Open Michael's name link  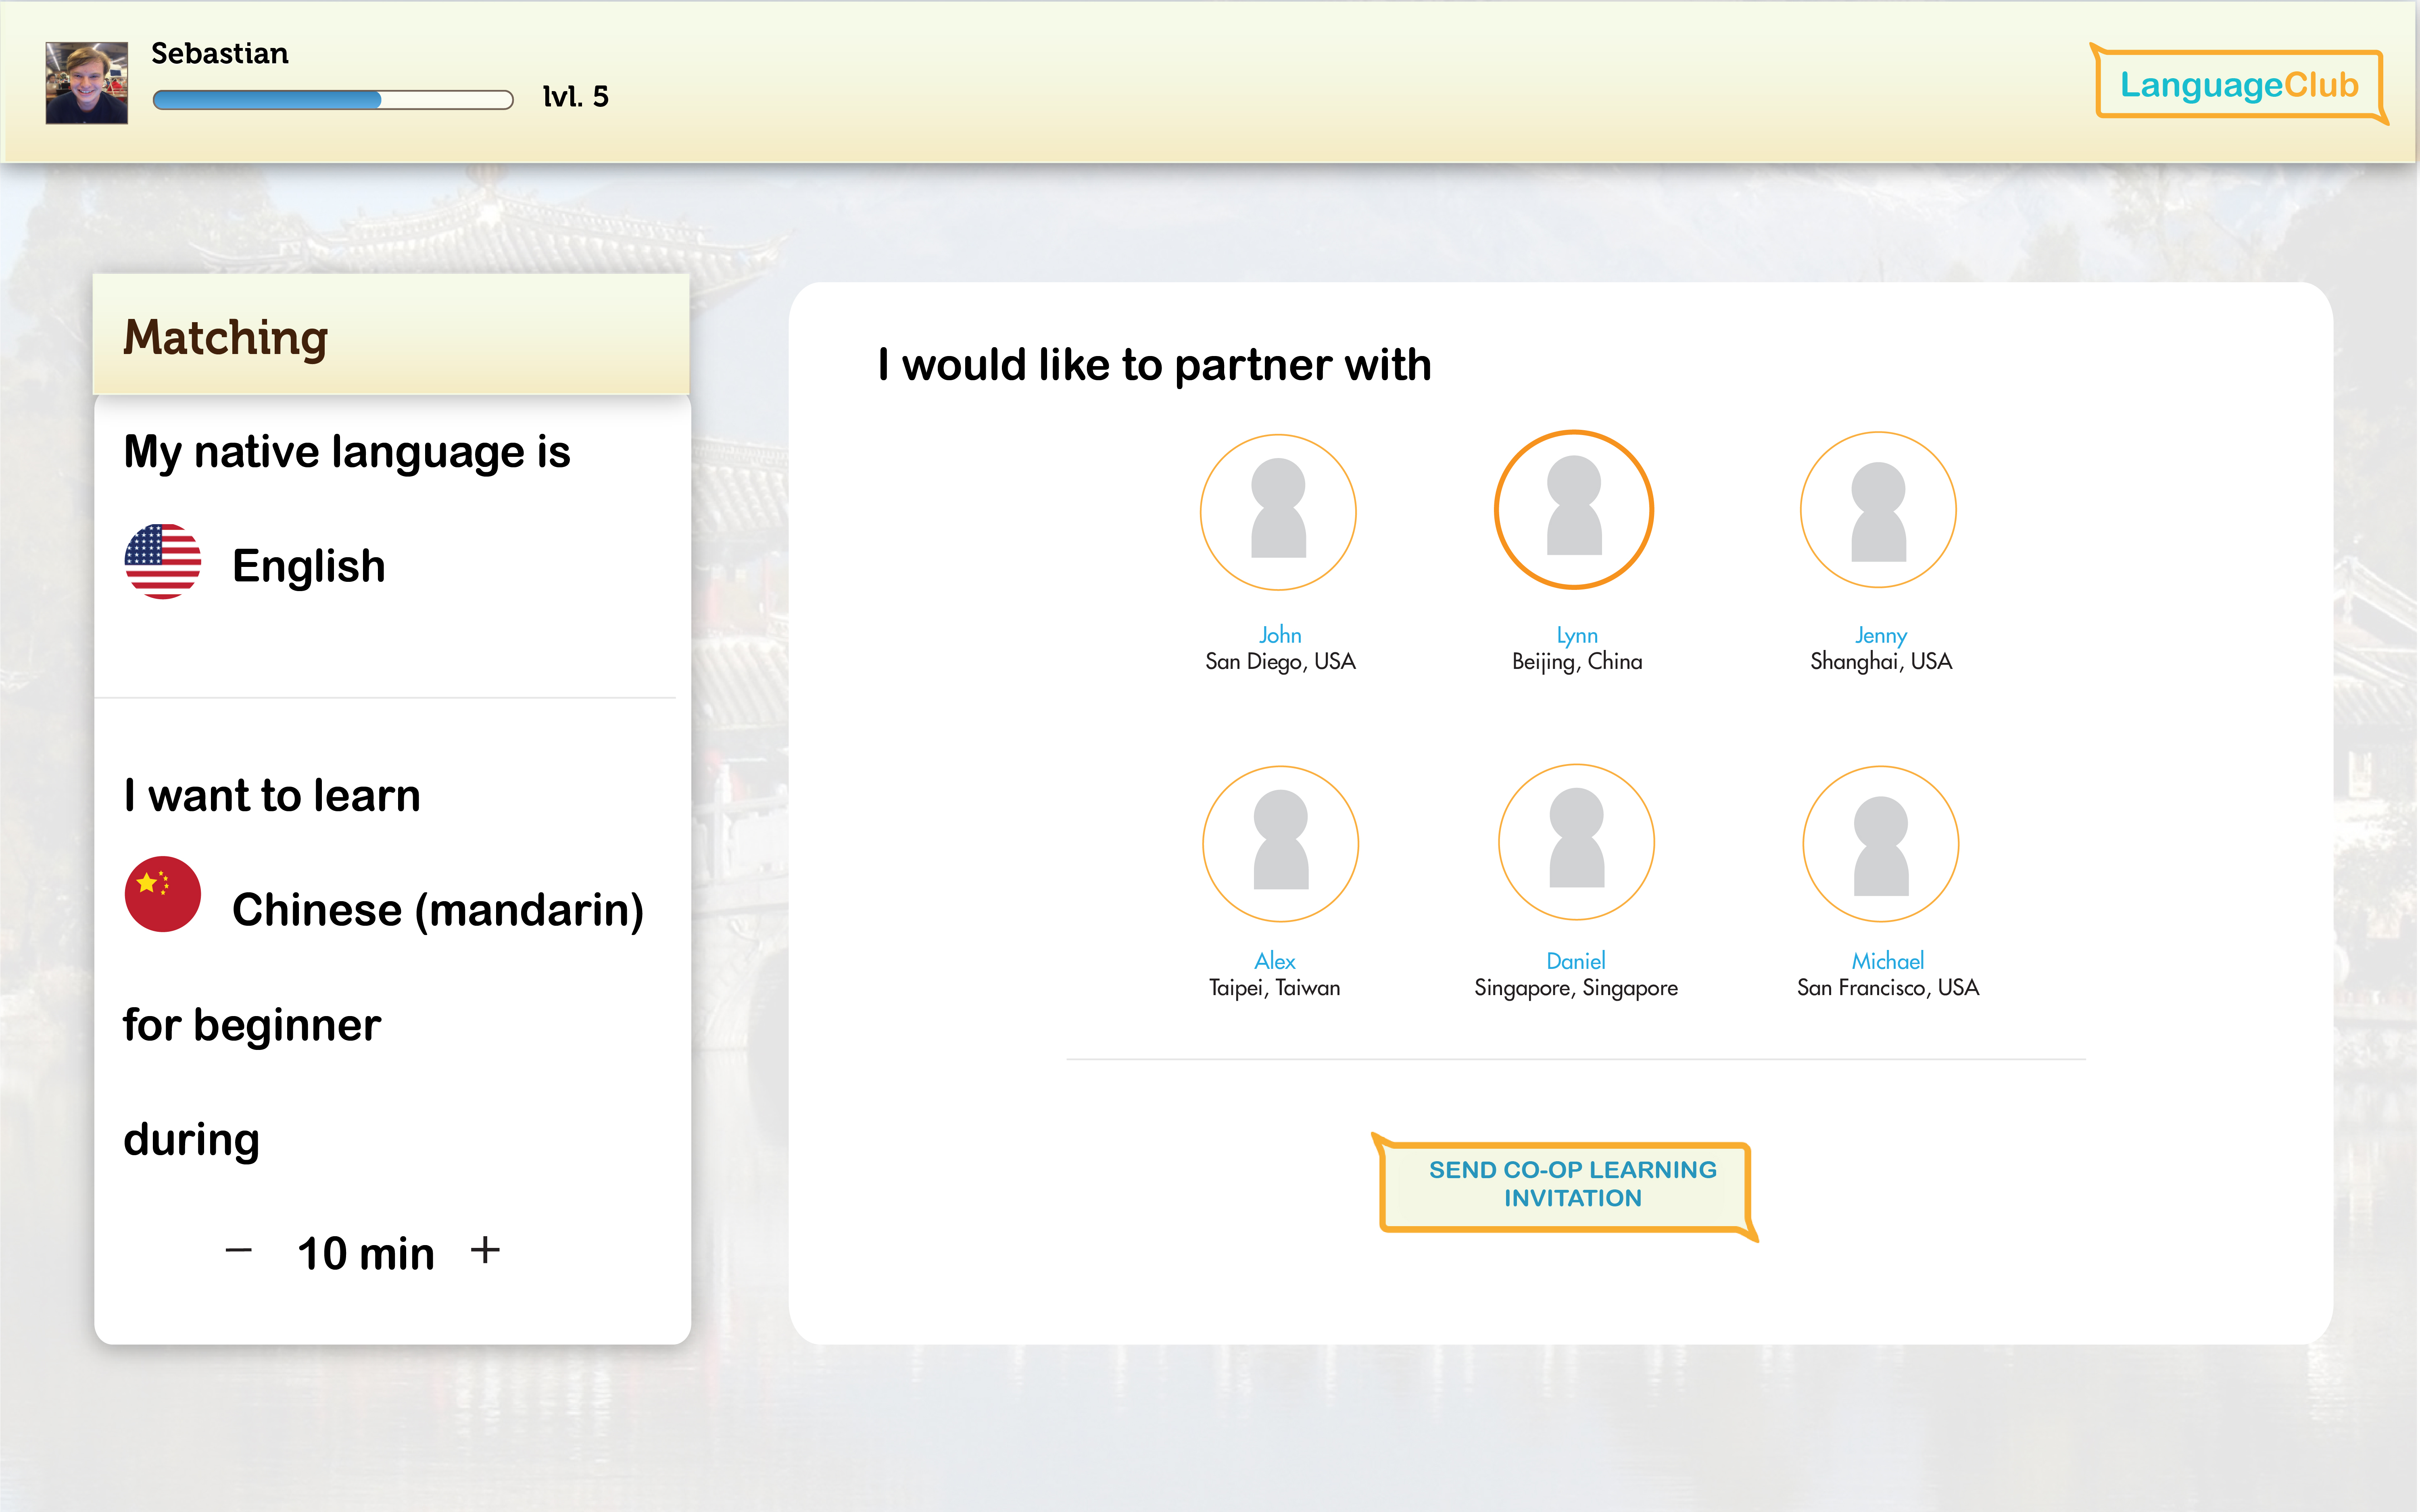[1887, 961]
